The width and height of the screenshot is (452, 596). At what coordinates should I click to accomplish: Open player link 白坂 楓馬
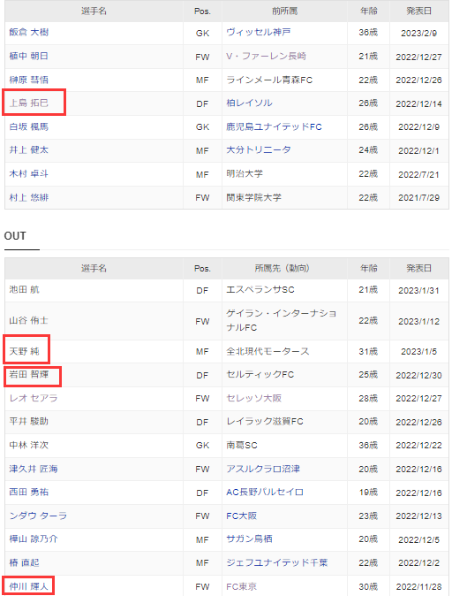coord(29,126)
